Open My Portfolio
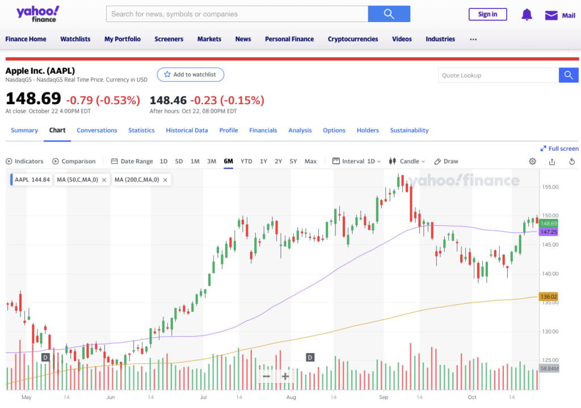Screen dimensions: 581x408 point(123,39)
